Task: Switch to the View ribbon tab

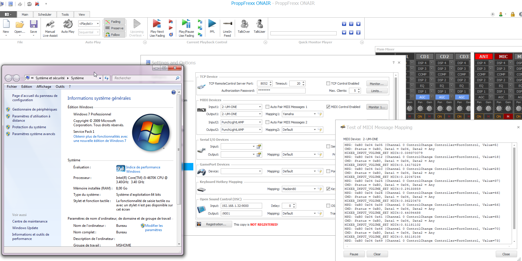Action: [x=82, y=15]
